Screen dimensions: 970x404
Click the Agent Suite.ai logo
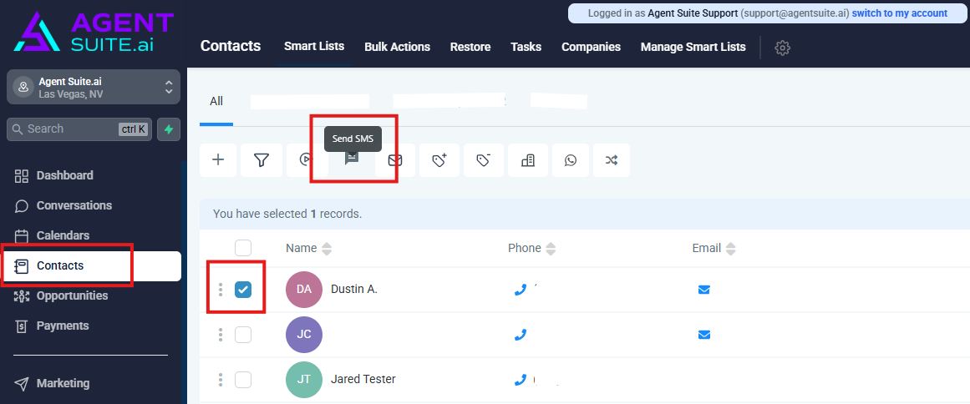[x=94, y=31]
